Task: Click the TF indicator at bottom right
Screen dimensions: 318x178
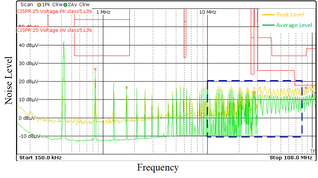Action: (313, 151)
